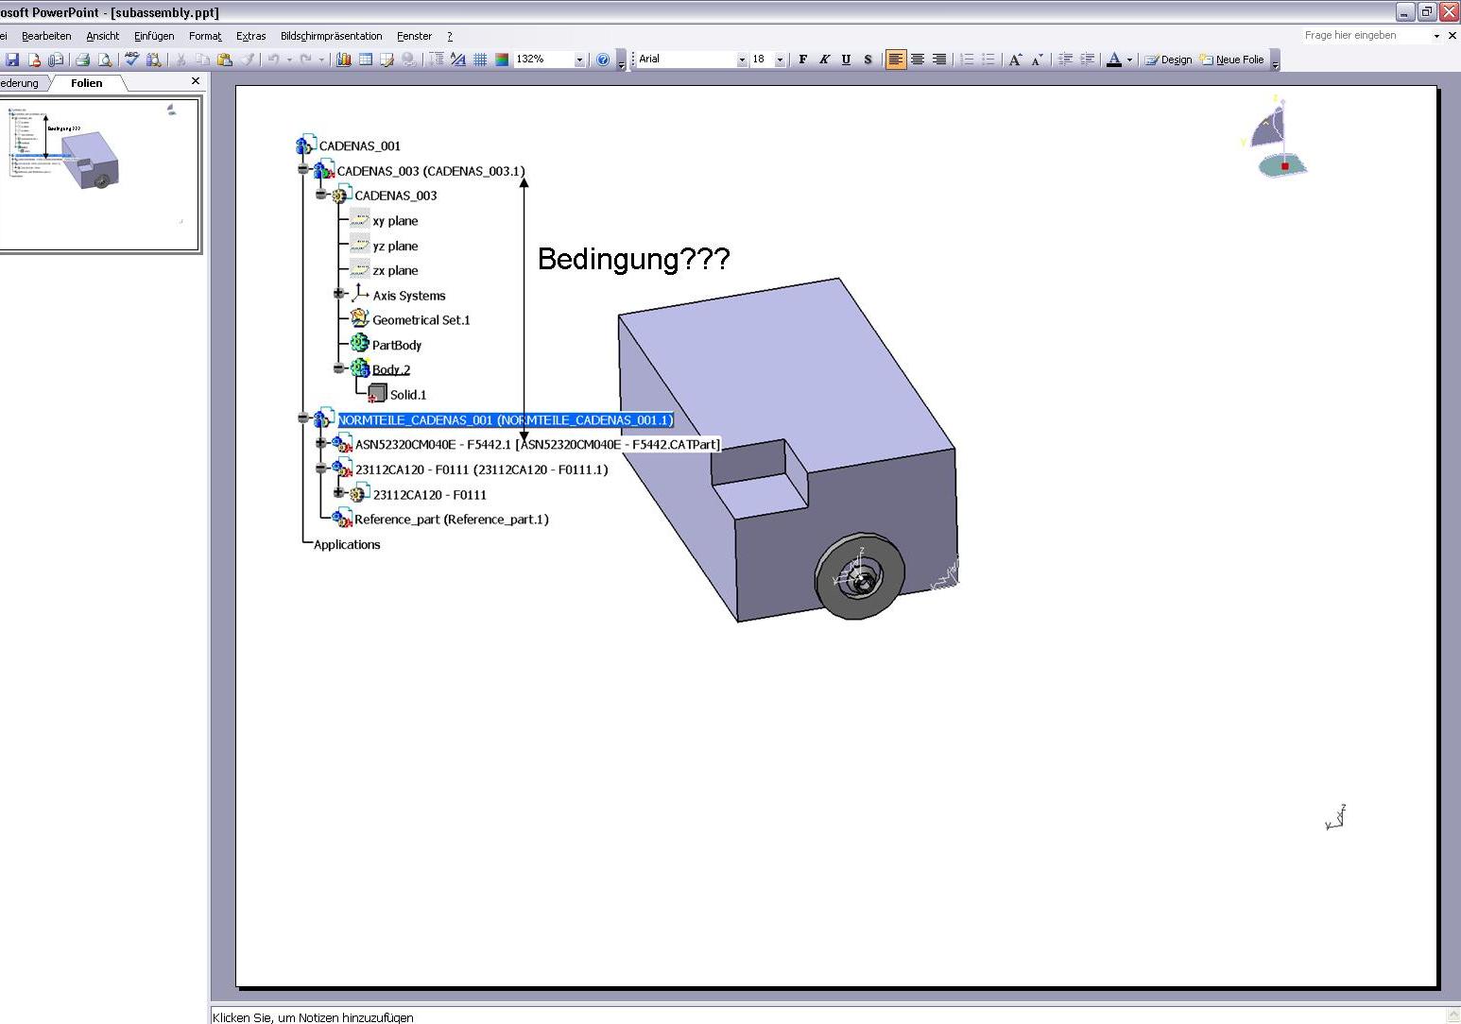Screen dimensions: 1461x1024
Task: Open dropdown arrow of help question box
Action: [x=1436, y=36]
